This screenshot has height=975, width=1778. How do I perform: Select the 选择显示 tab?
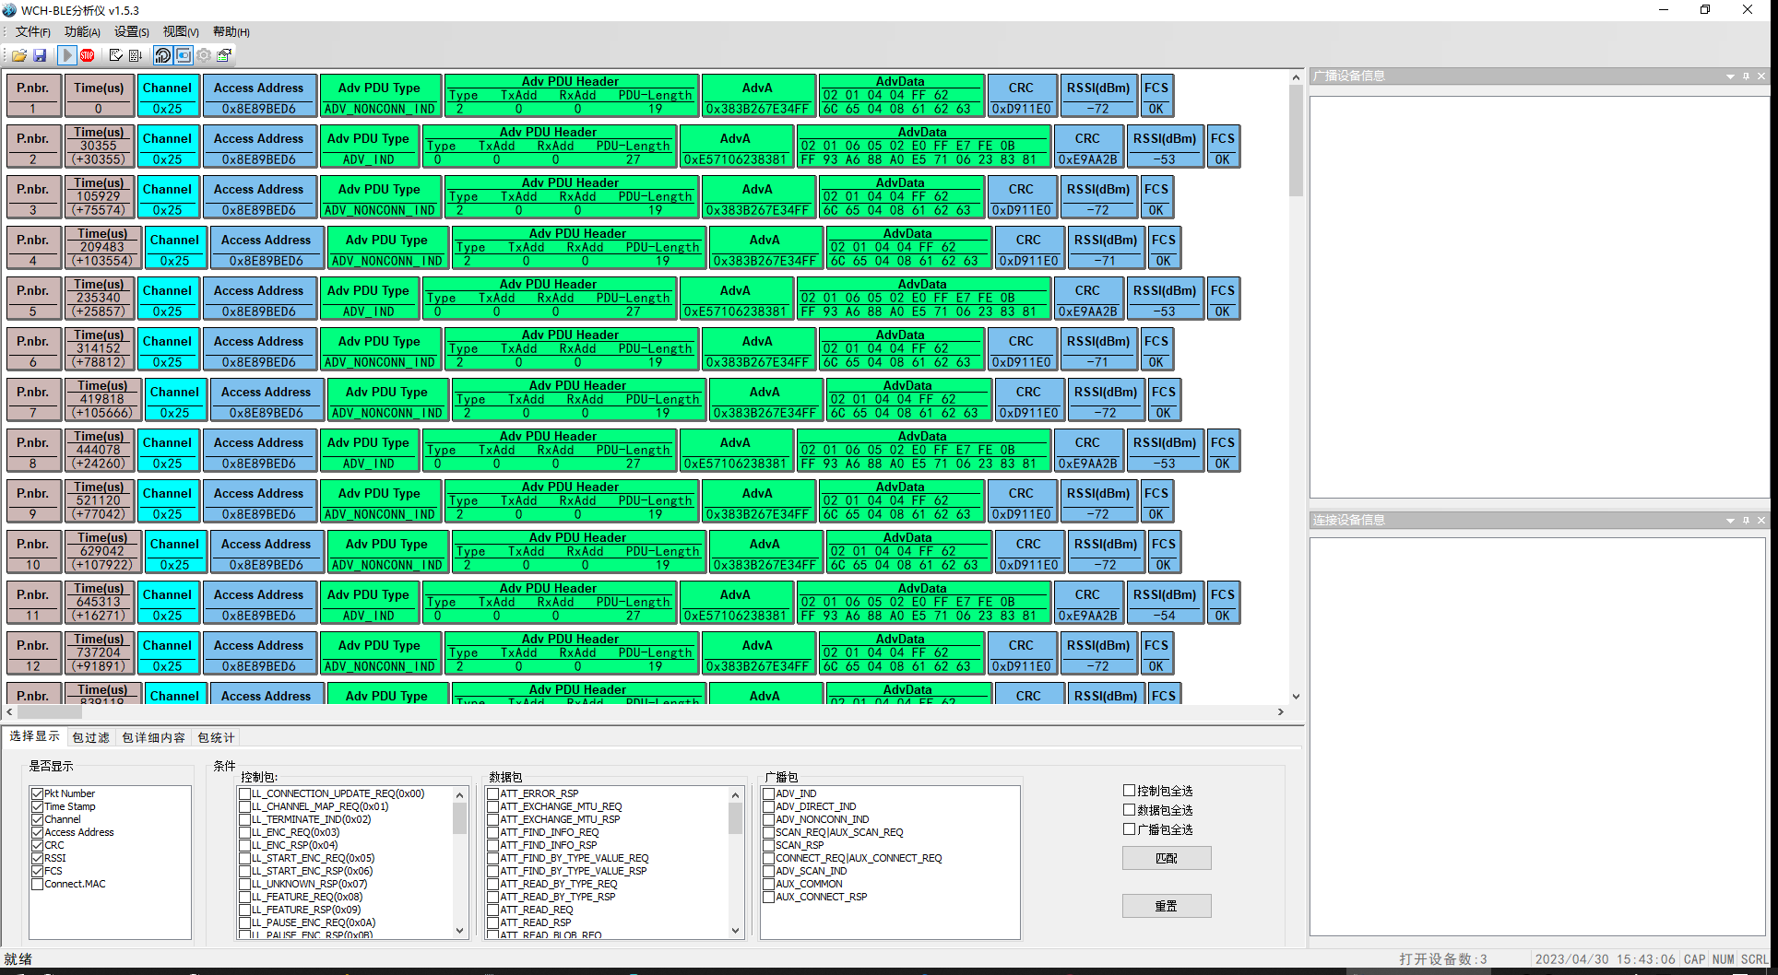[34, 736]
